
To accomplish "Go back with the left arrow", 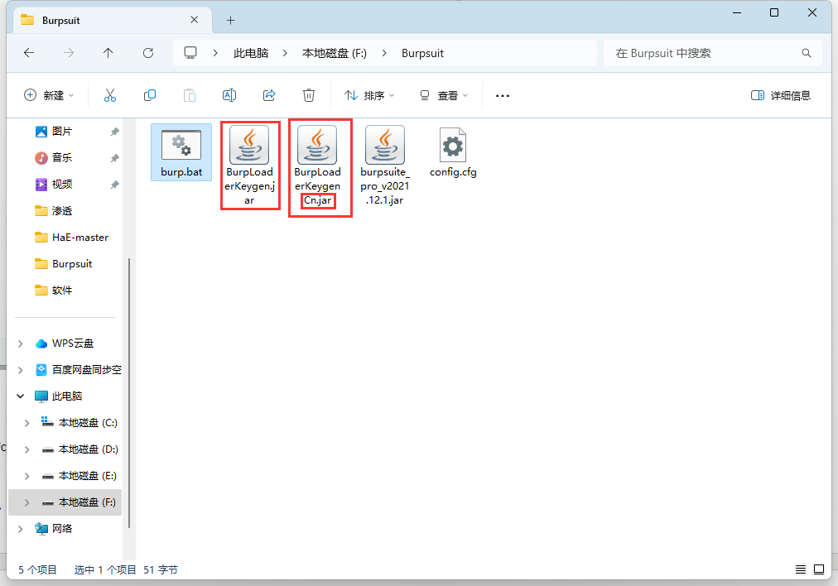I will pyautogui.click(x=29, y=53).
